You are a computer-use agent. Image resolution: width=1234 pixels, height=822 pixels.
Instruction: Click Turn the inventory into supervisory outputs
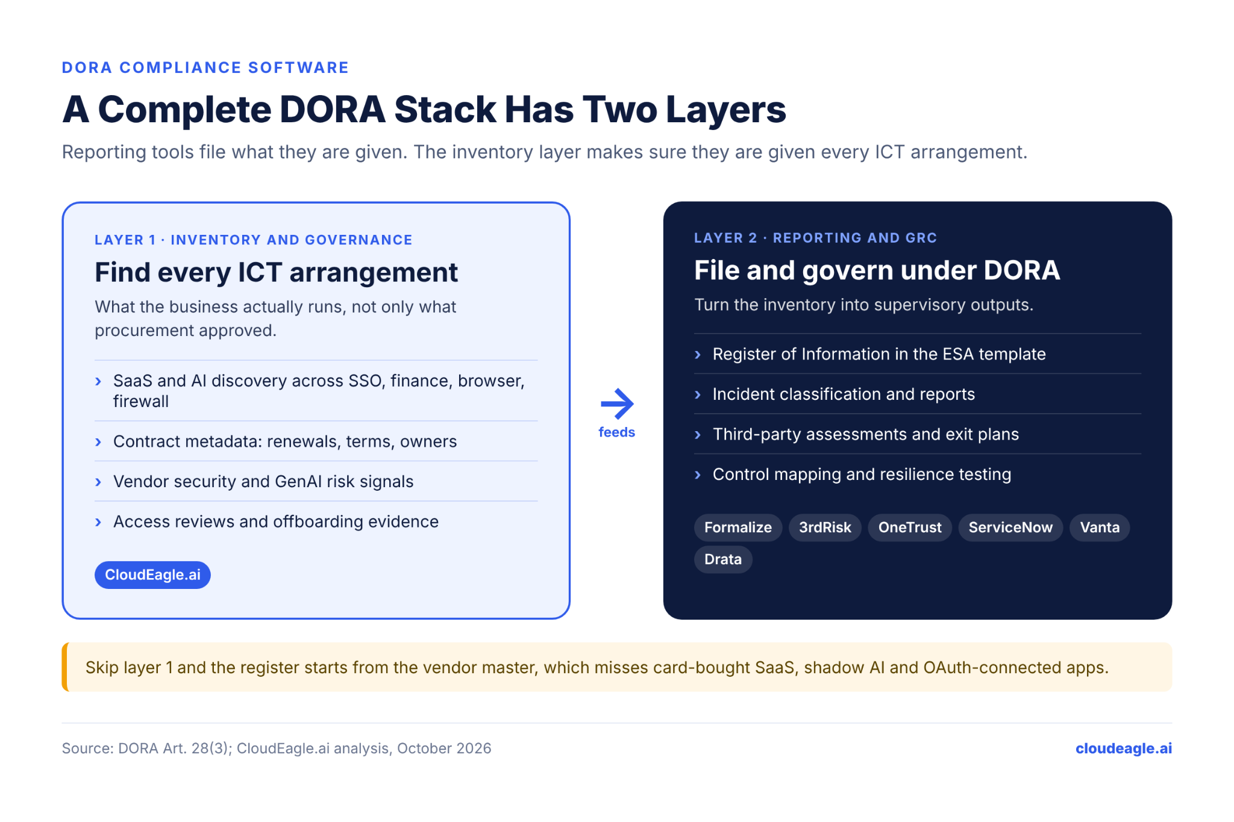[863, 305]
